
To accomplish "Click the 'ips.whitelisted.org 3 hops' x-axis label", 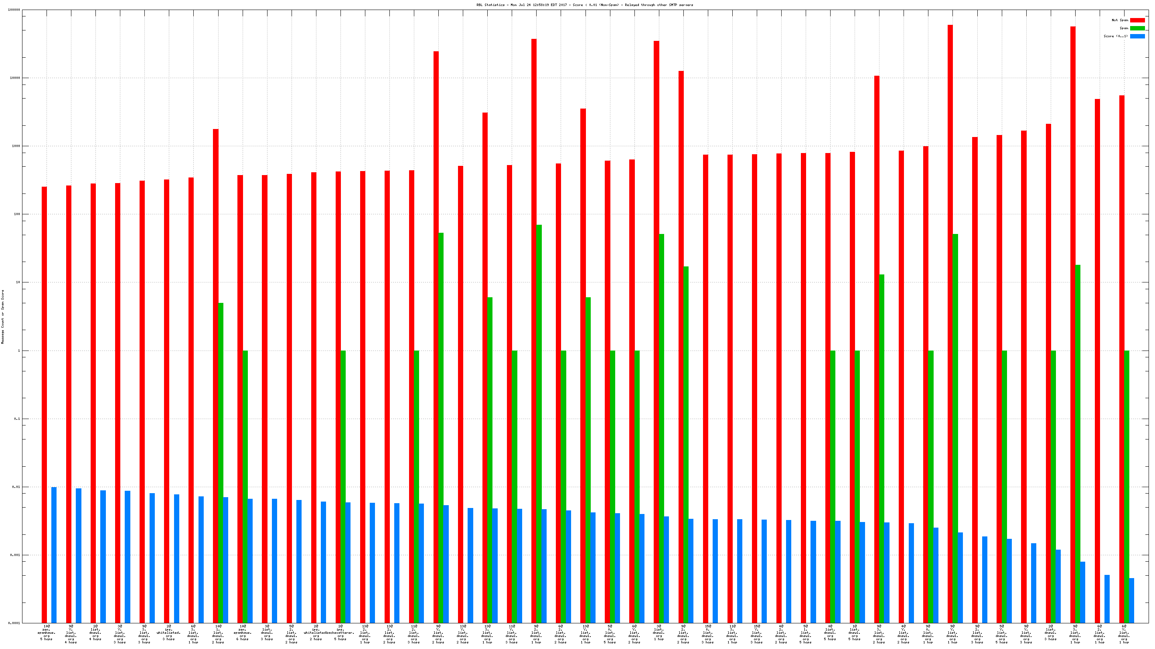I will tap(168, 633).
